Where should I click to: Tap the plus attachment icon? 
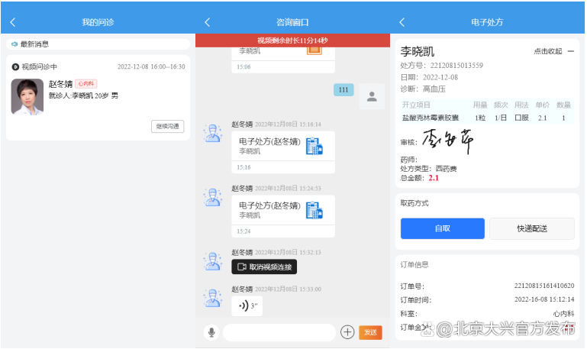click(x=347, y=332)
